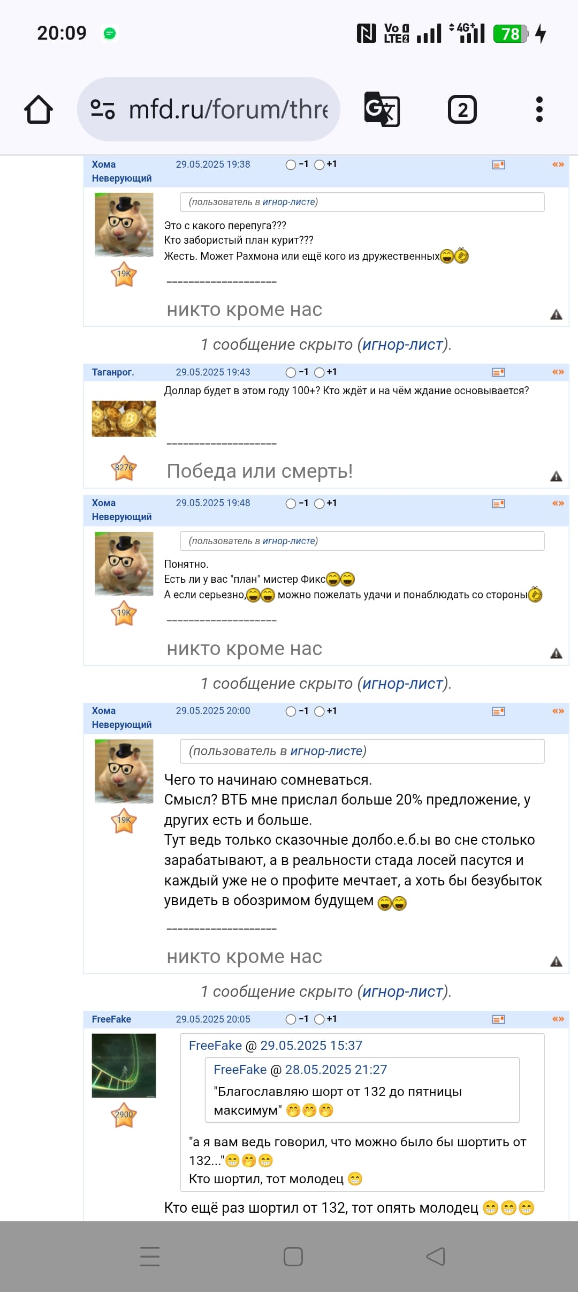Report the 19:38 post via warning triangle
Viewport: 578px width, 1292px height.
[556, 314]
